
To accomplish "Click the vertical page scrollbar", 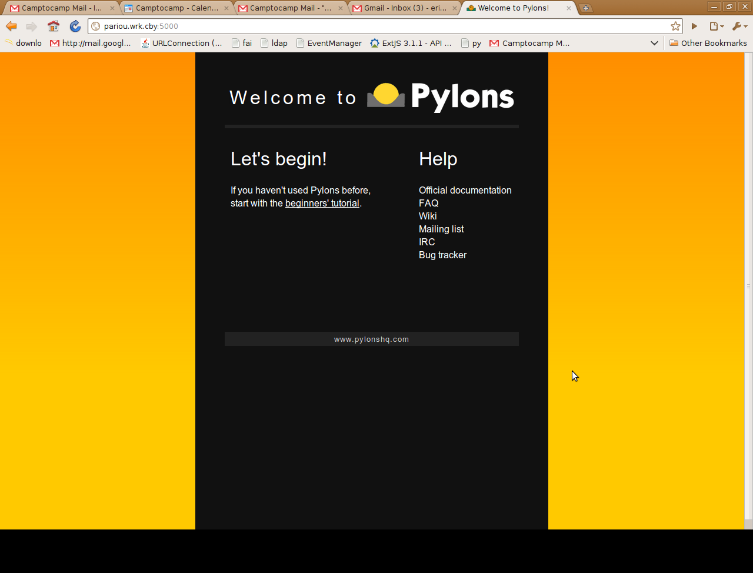I will click(x=748, y=286).
